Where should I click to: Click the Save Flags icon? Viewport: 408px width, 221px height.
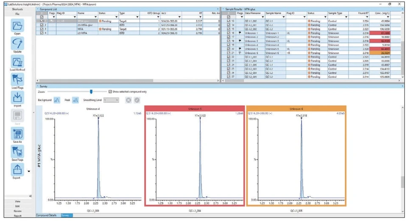tap(17, 151)
